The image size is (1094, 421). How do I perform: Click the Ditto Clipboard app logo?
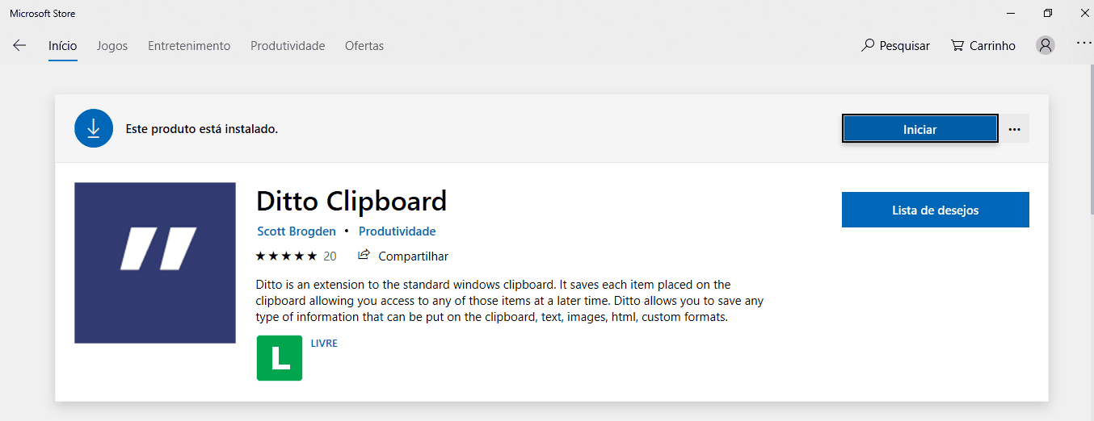tap(155, 263)
